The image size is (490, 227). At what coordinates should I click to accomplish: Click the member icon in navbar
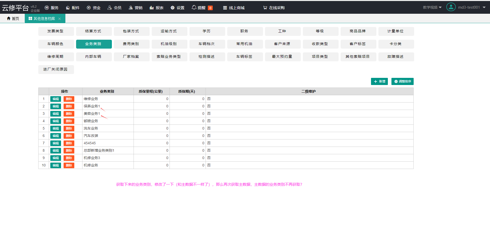point(110,8)
